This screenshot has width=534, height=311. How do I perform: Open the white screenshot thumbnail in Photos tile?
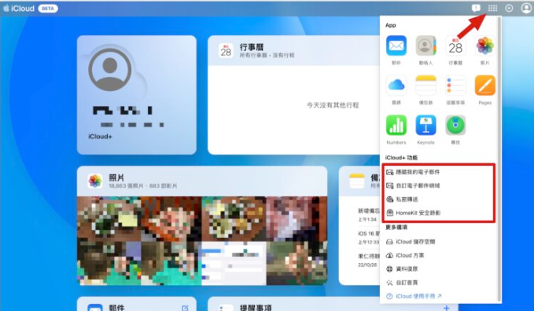(x=234, y=263)
